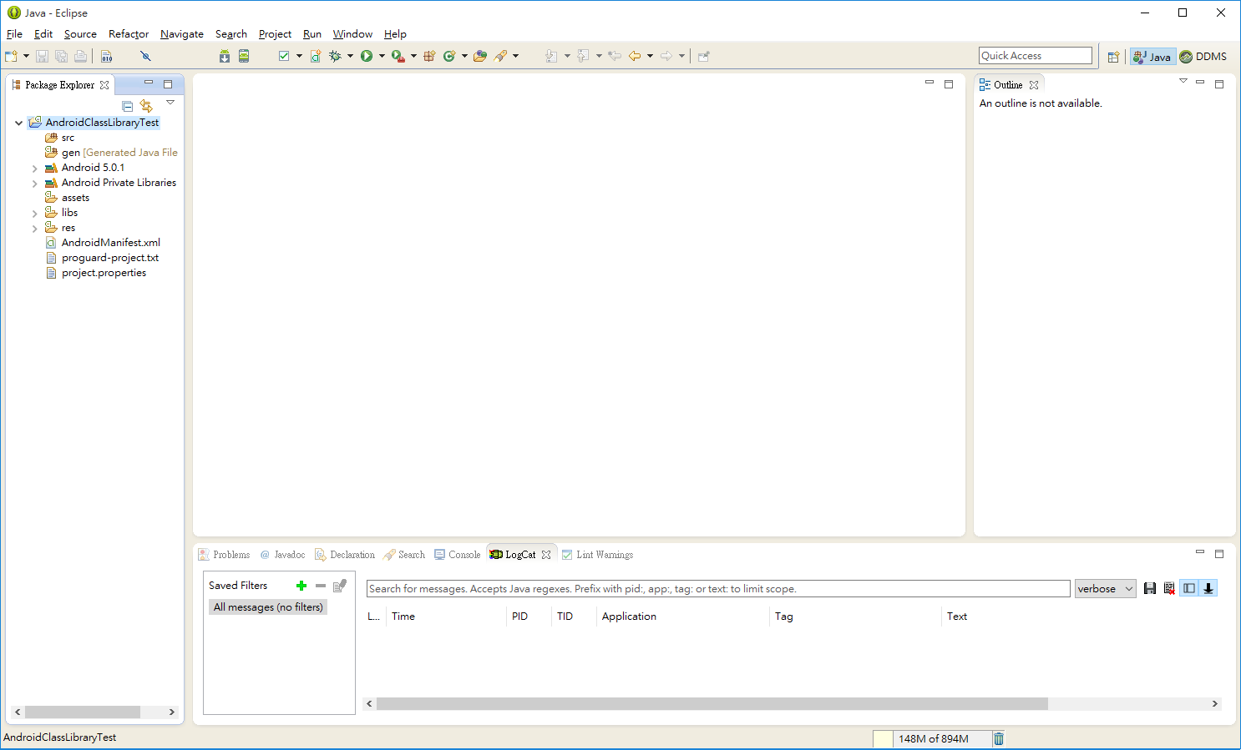Image resolution: width=1241 pixels, height=750 pixels.
Task: Click the Quick Access input field
Action: (x=1036, y=56)
